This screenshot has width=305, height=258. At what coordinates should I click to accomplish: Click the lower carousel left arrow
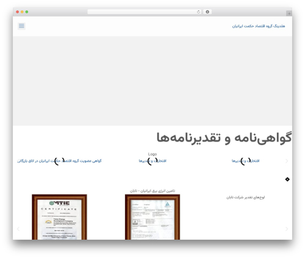tap(18, 229)
